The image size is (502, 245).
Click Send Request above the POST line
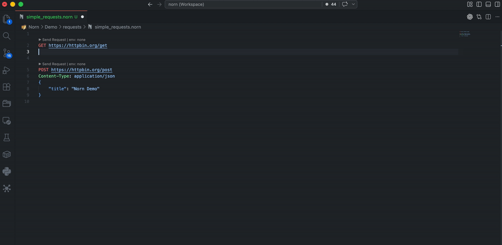point(52,64)
